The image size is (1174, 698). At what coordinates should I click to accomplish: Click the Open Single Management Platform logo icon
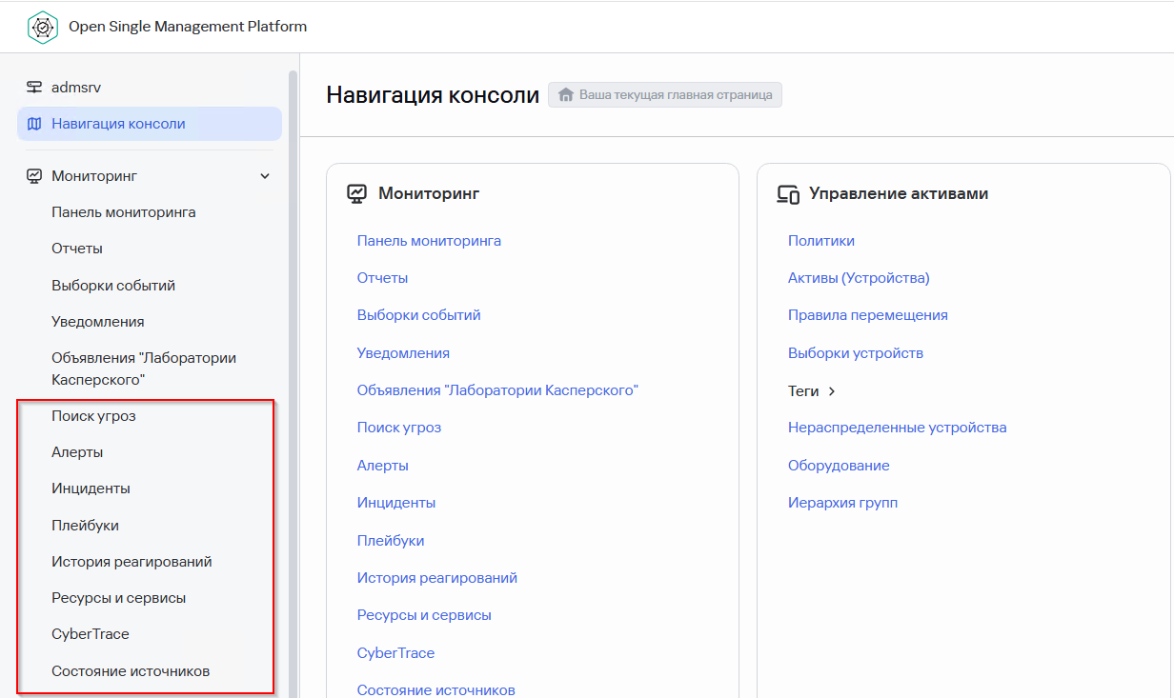[43, 28]
